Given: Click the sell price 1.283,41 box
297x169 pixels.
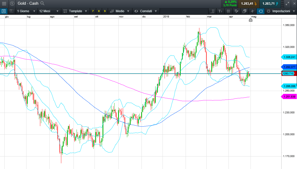Looking at the screenshot, I should (248, 4).
